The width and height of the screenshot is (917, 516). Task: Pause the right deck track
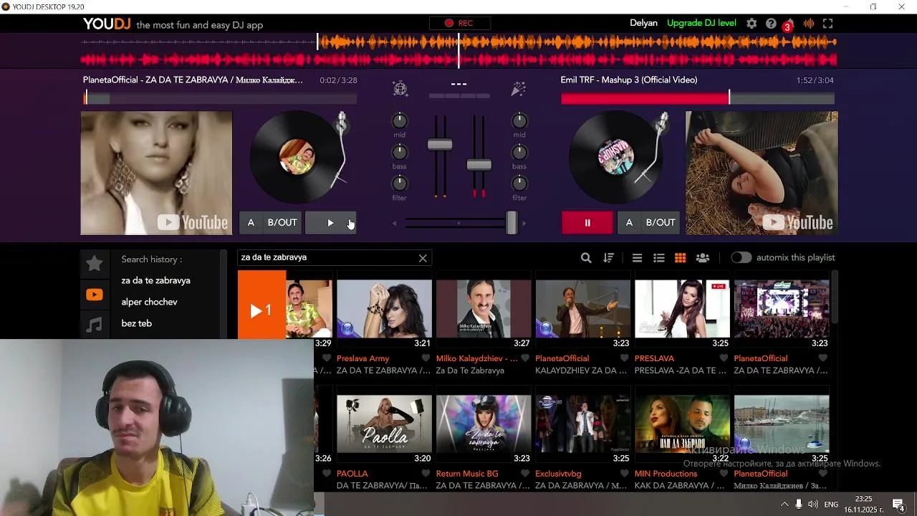tap(587, 223)
